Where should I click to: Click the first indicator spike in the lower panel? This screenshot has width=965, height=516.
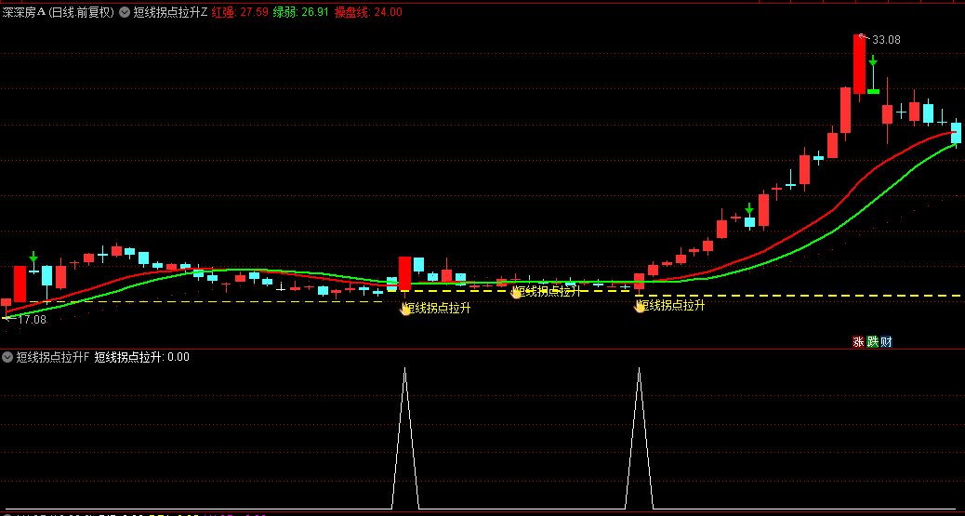click(405, 439)
